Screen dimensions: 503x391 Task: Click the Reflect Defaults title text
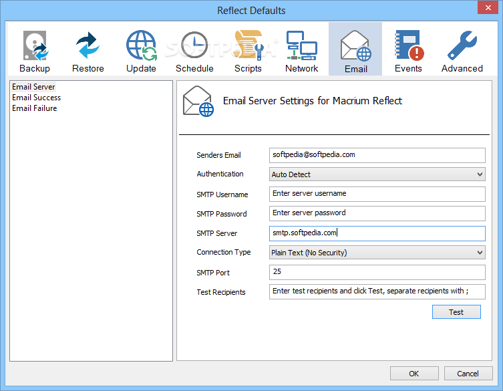pyautogui.click(x=251, y=11)
